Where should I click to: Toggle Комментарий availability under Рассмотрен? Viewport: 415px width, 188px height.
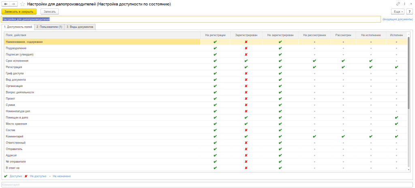pos(343,137)
